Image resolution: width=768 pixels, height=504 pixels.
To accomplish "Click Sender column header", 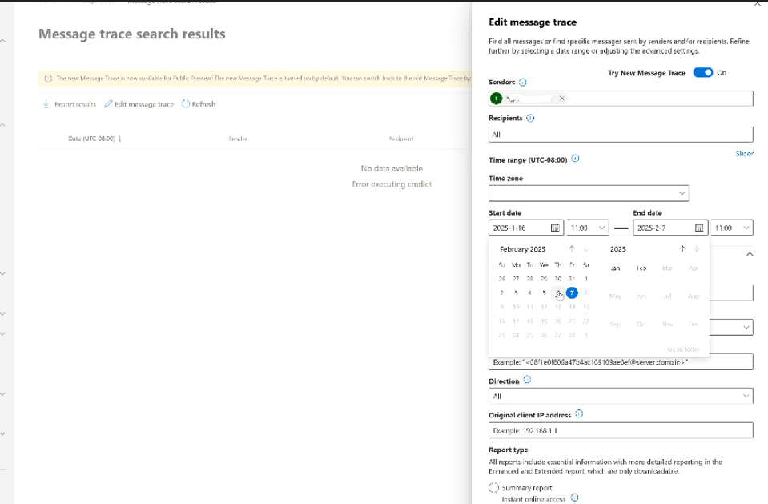I will click(238, 139).
